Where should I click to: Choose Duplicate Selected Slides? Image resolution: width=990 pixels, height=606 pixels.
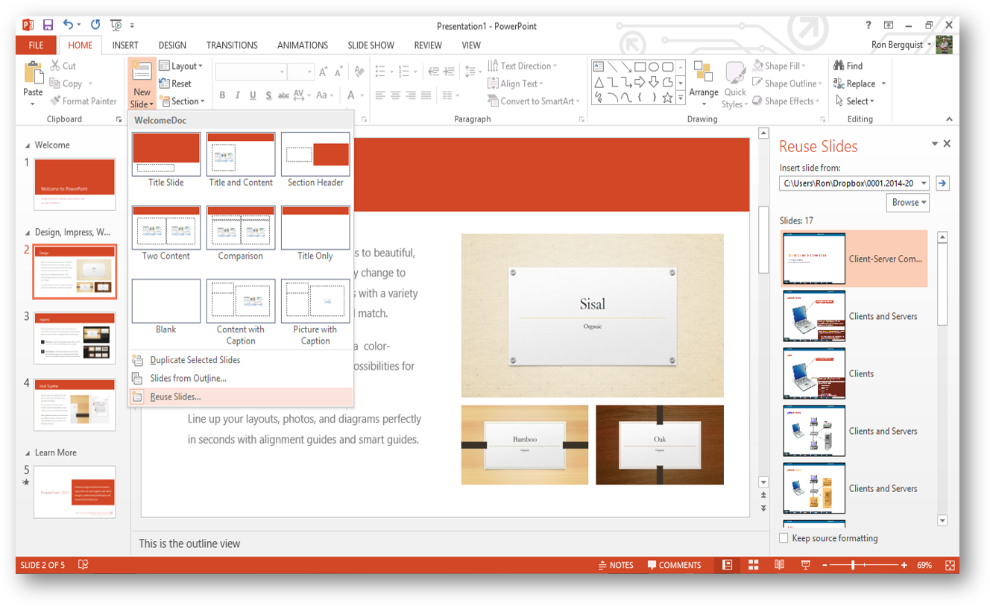pos(241,360)
